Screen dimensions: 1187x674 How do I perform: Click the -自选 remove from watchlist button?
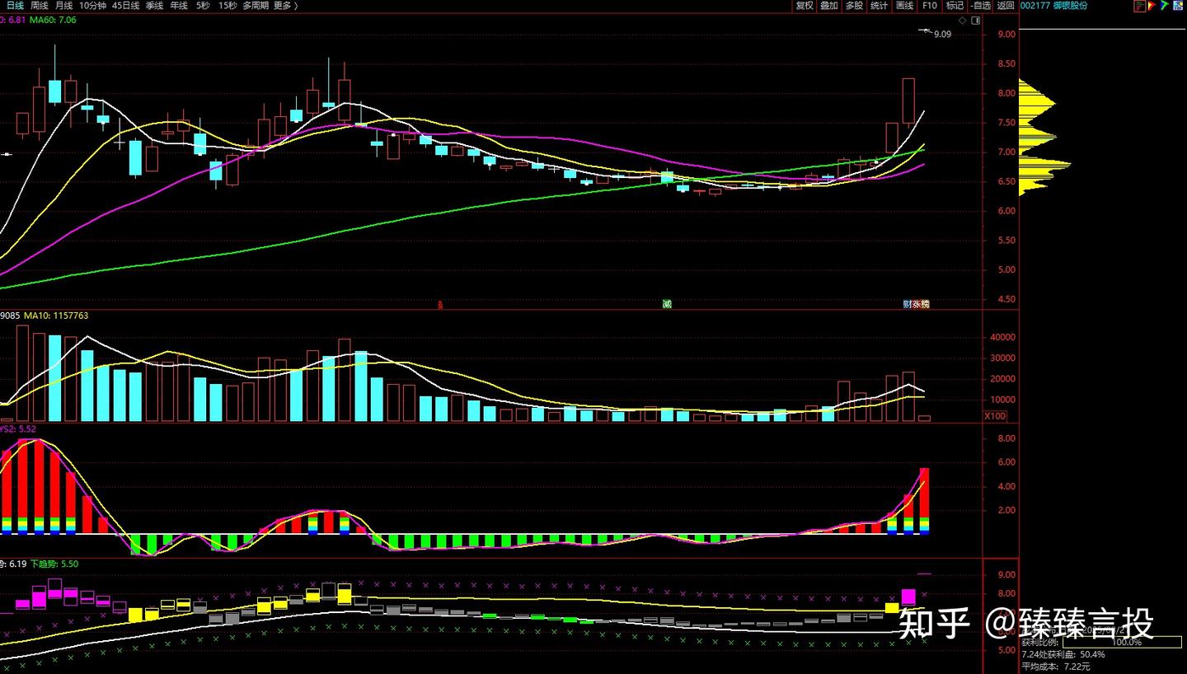coord(979,6)
